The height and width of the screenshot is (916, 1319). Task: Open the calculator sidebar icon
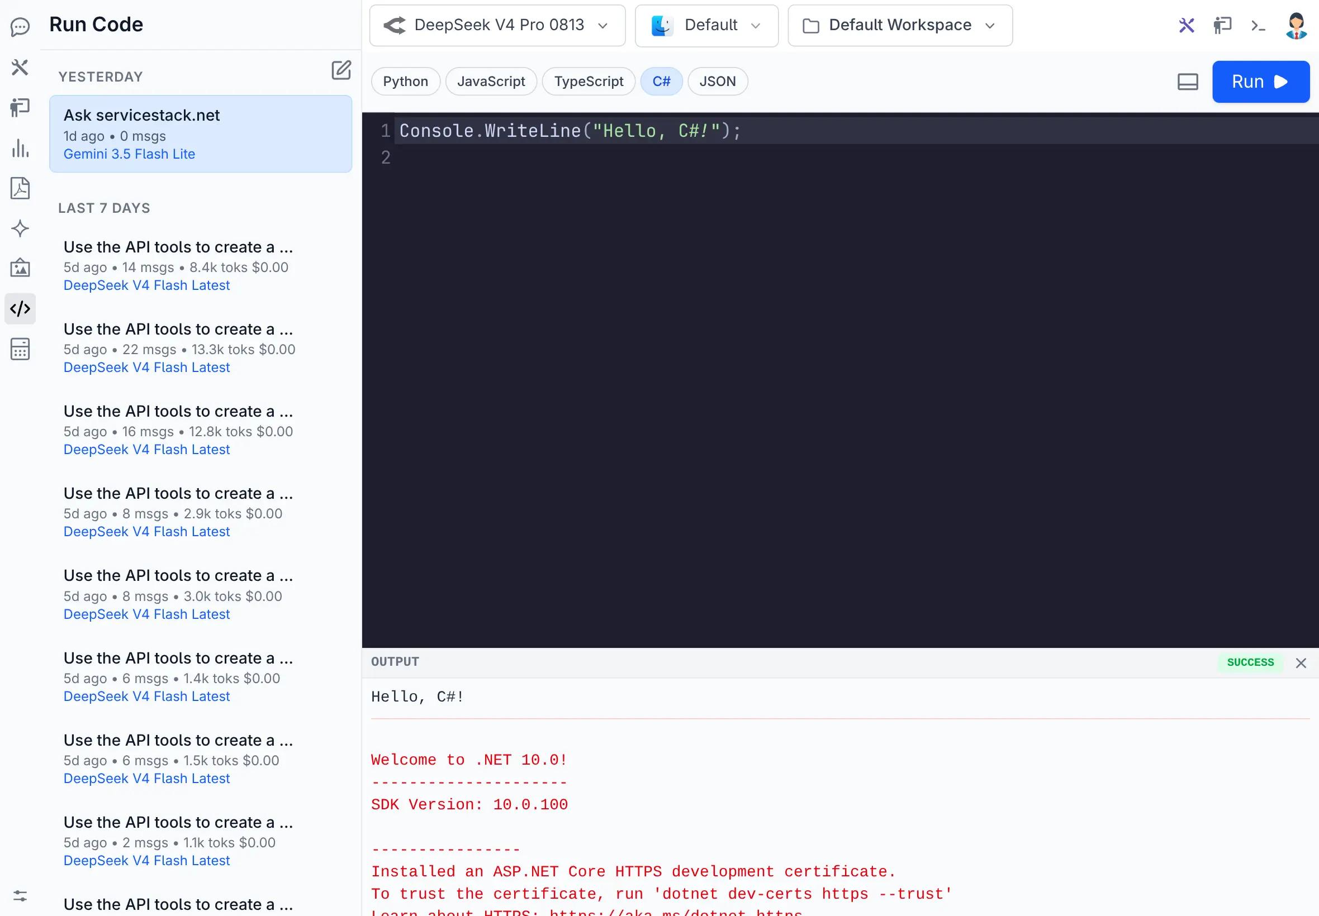tap(20, 349)
